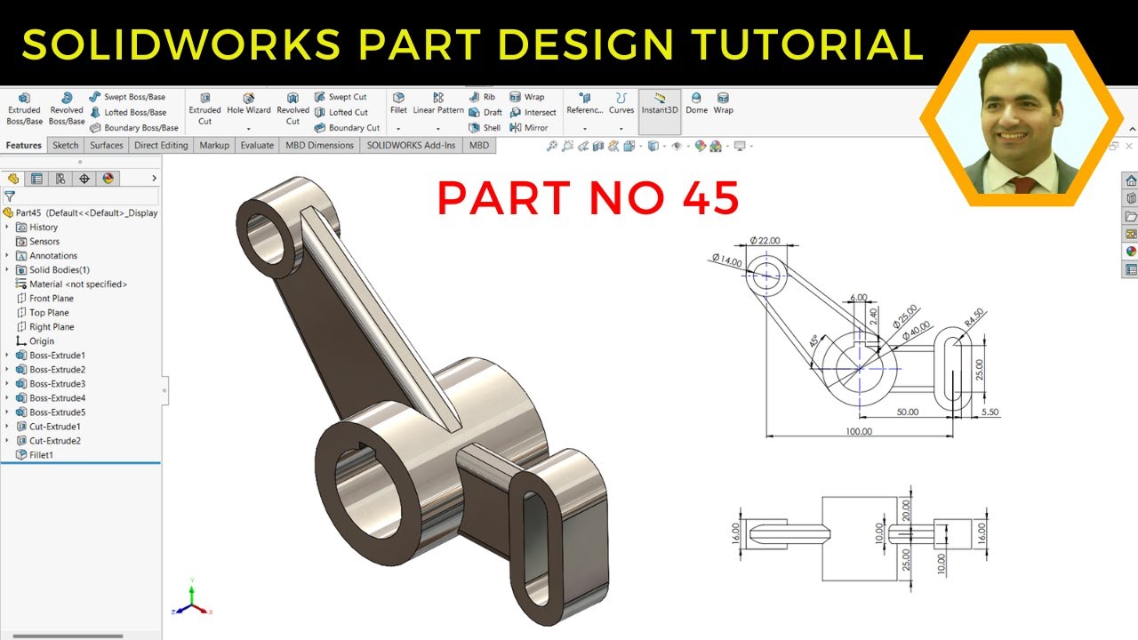Select the Fillet1 feature
1138x640 pixels.
click(x=34, y=455)
